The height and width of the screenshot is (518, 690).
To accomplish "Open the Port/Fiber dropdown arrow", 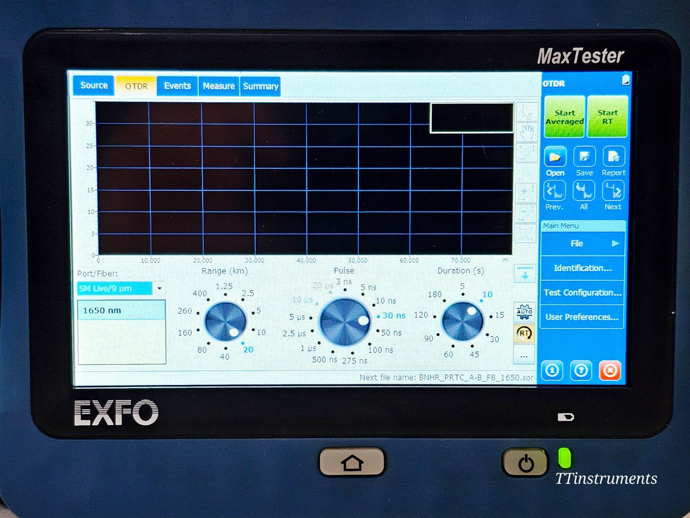I will 159,288.
